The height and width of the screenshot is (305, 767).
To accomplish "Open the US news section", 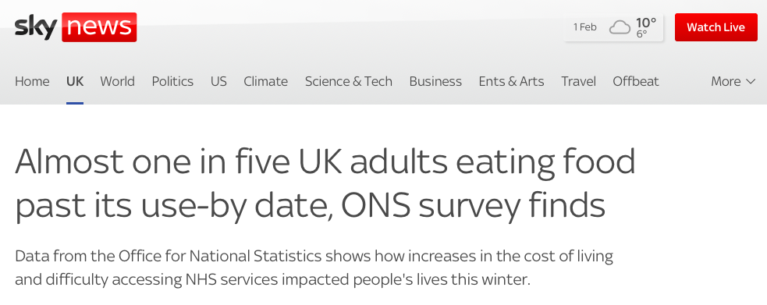I will 218,81.
